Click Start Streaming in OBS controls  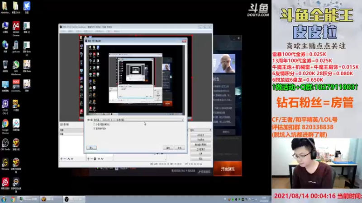tap(200, 135)
